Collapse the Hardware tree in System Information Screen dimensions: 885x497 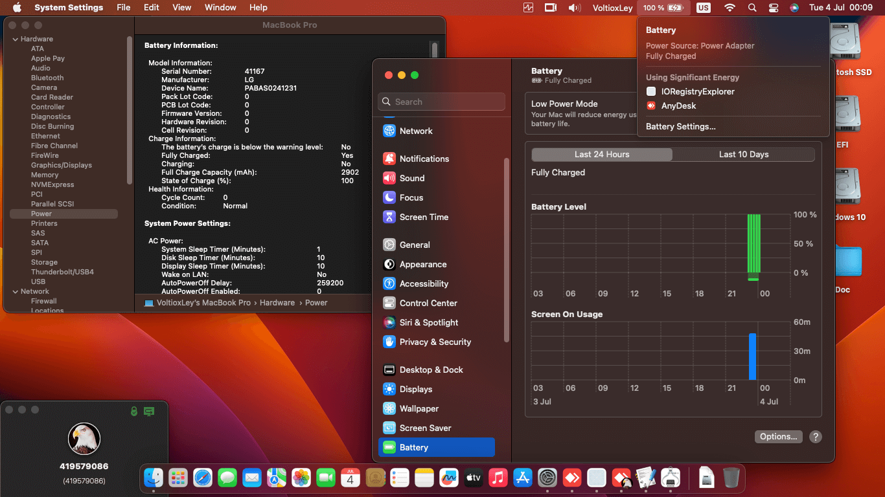coord(16,39)
